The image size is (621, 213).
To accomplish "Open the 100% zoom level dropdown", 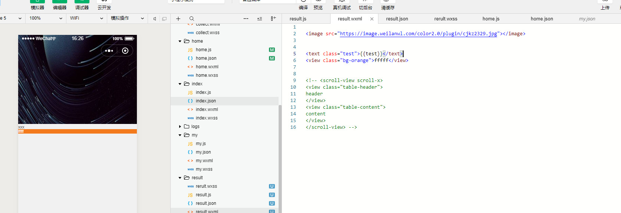I will 46,18.
